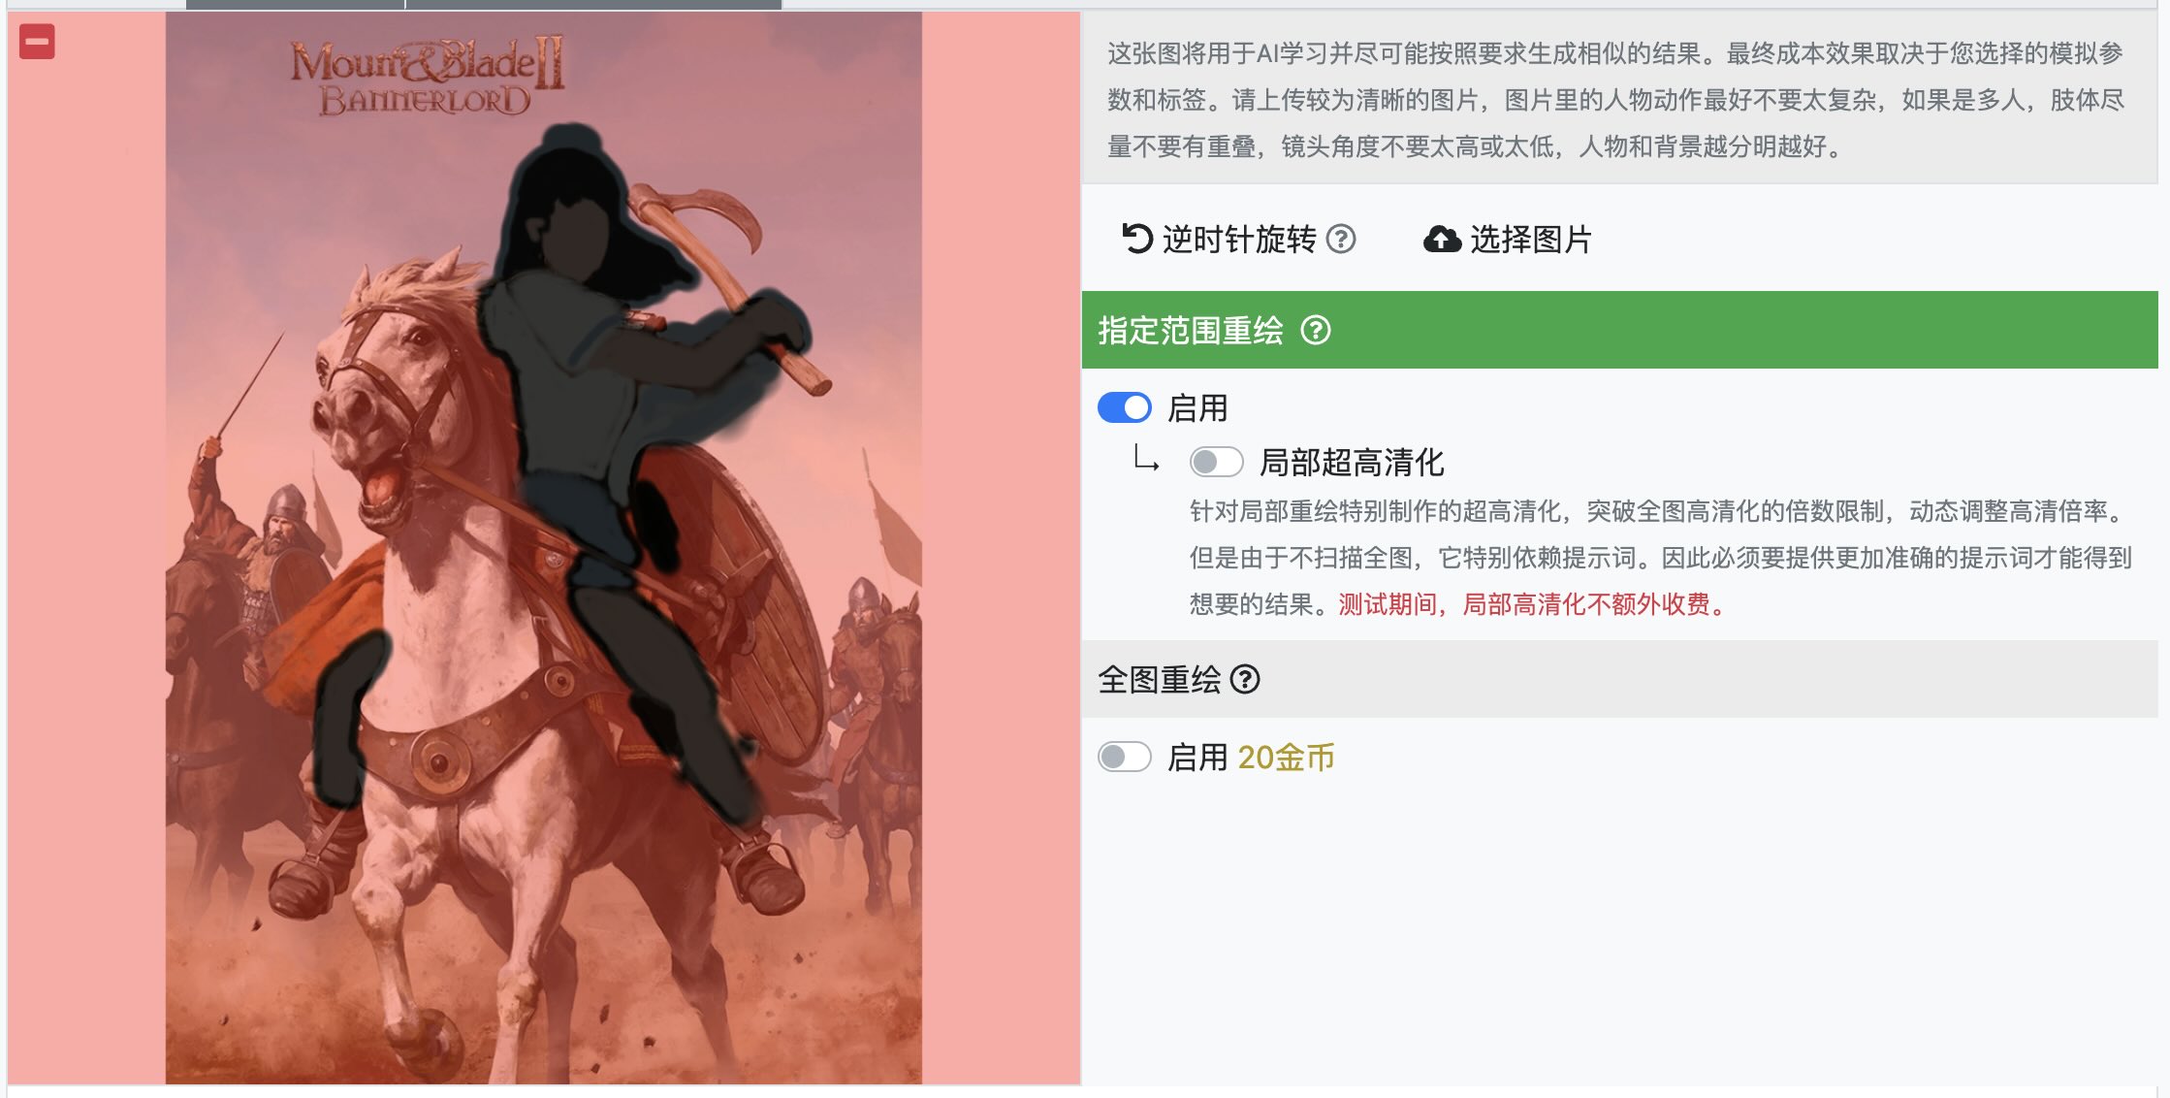Expand the 全图重绘 section header
Viewport: 2170px width, 1098px height.
tap(1619, 679)
